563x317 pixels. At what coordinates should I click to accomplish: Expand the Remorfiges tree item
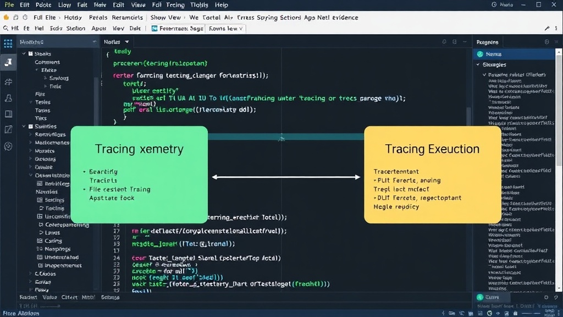click(31, 134)
